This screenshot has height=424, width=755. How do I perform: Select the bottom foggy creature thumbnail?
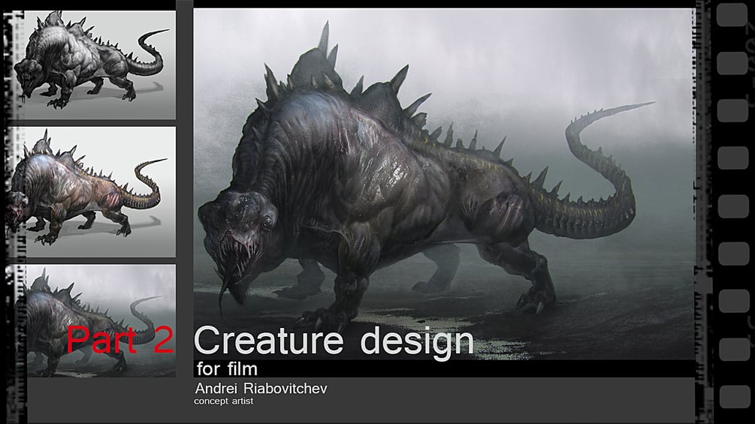click(100, 320)
